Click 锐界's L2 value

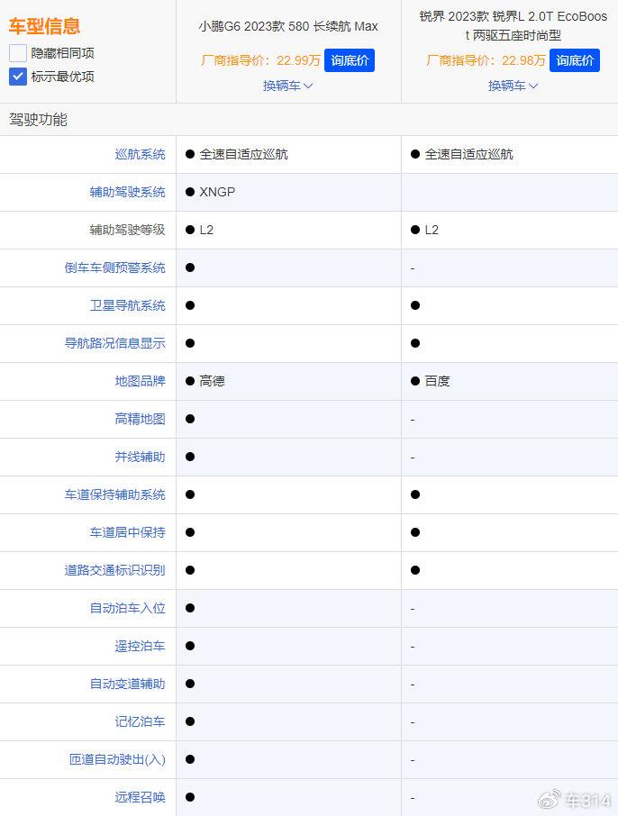(432, 230)
